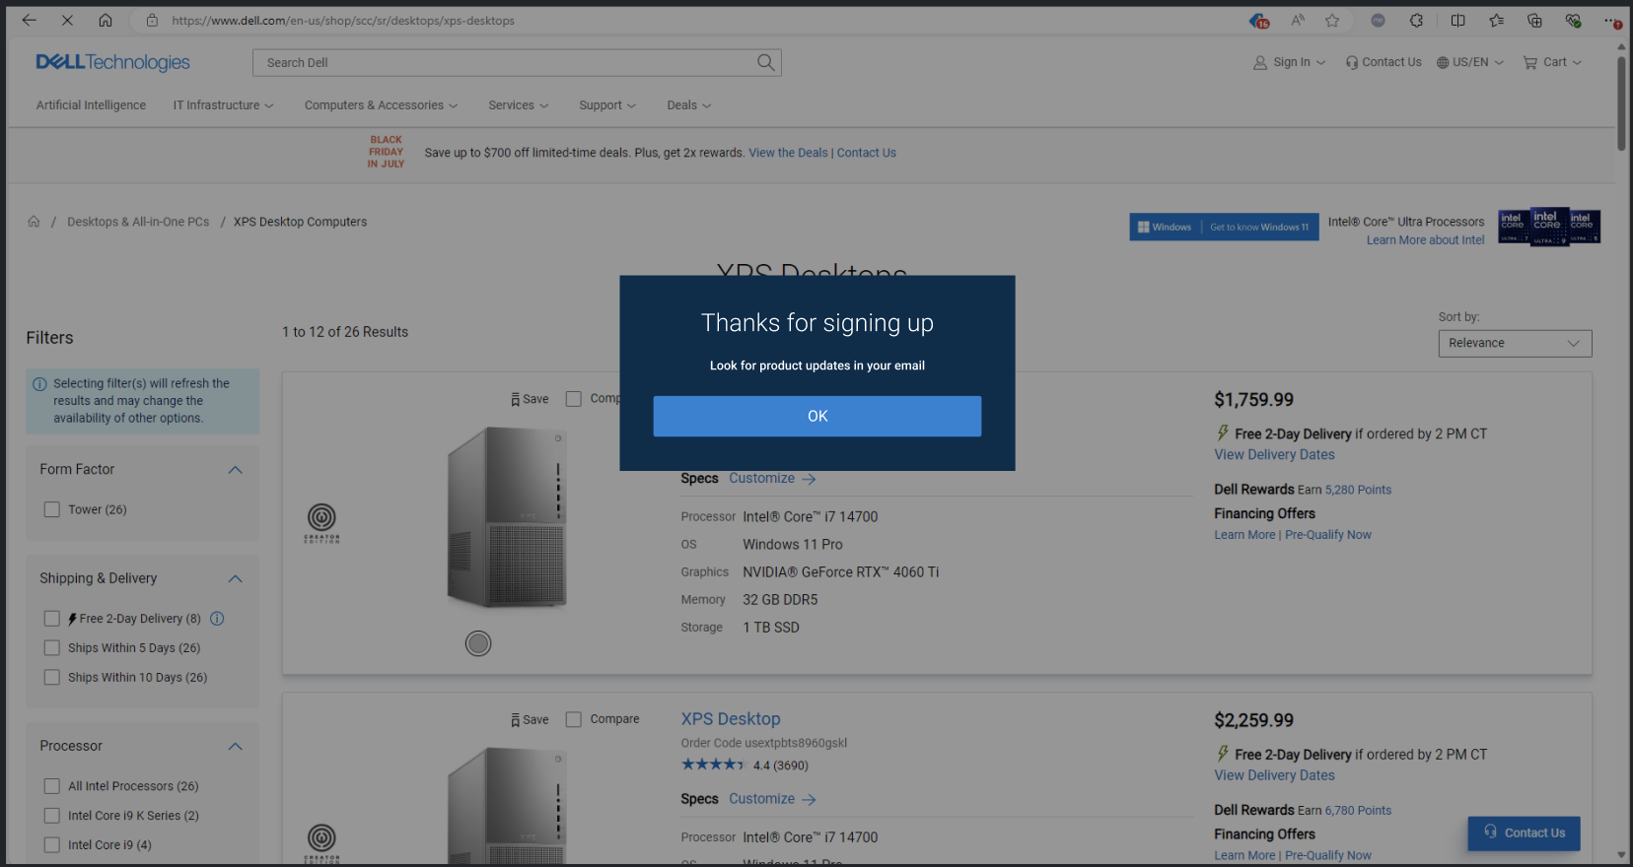Screen dimensions: 1633x867
Task: Click the search magnifier icon
Action: pos(765,62)
